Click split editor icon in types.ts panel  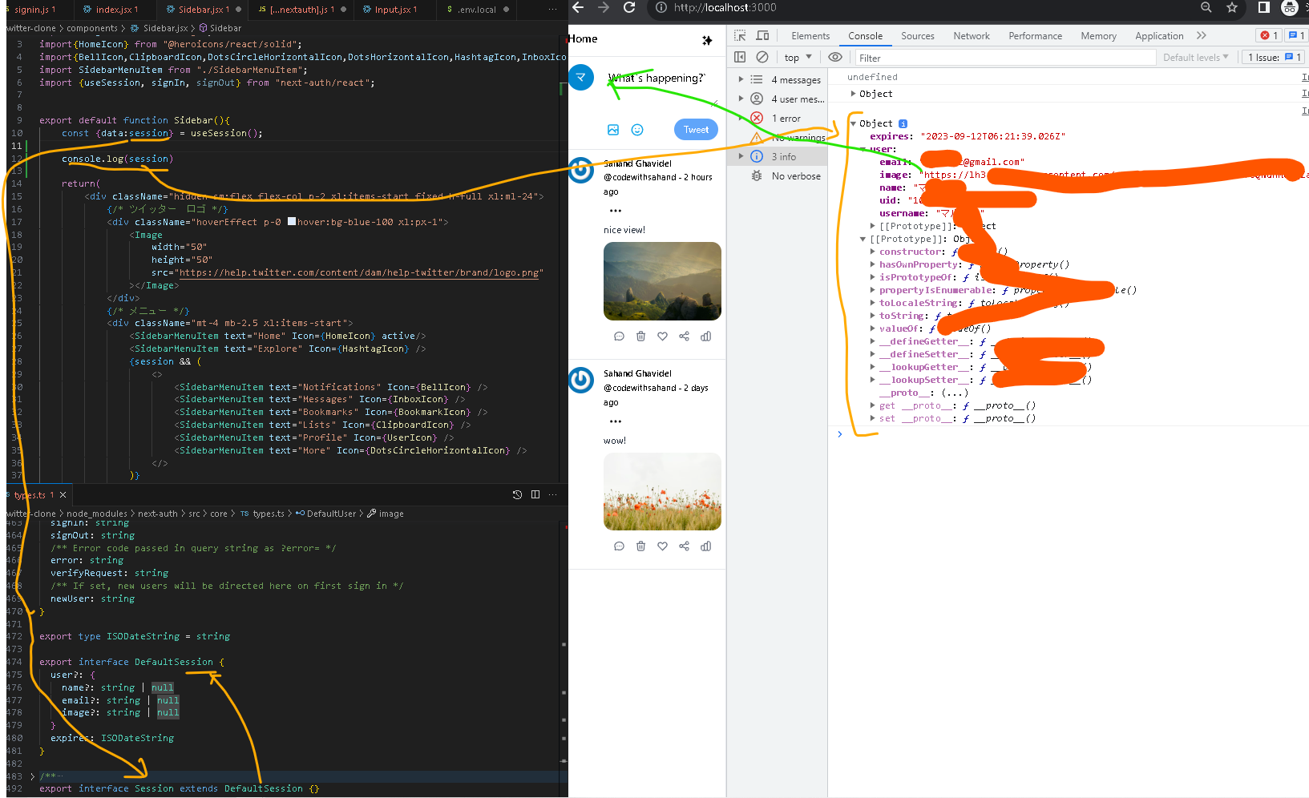click(535, 495)
